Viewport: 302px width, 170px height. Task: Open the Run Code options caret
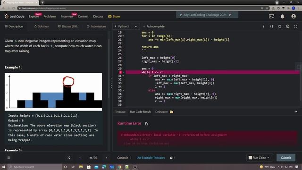pos(268,158)
